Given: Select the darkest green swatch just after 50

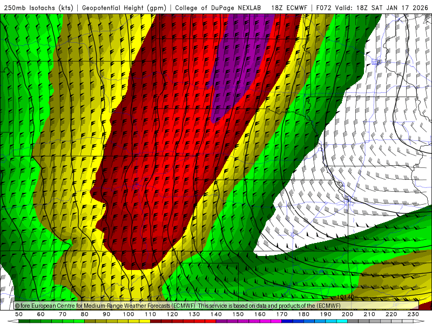Looking at the screenshot, I should (24, 321).
